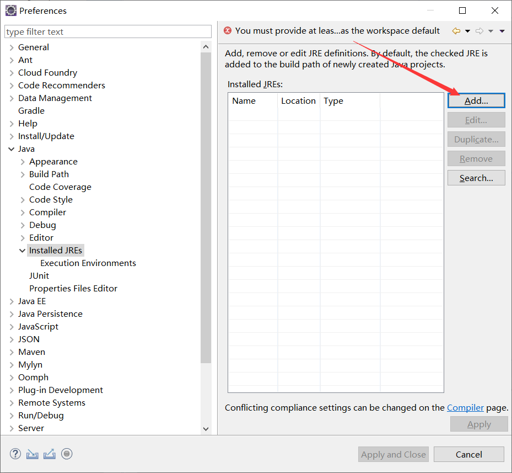
Task: Click the tree scrollbar down arrow
Action: pos(206,429)
